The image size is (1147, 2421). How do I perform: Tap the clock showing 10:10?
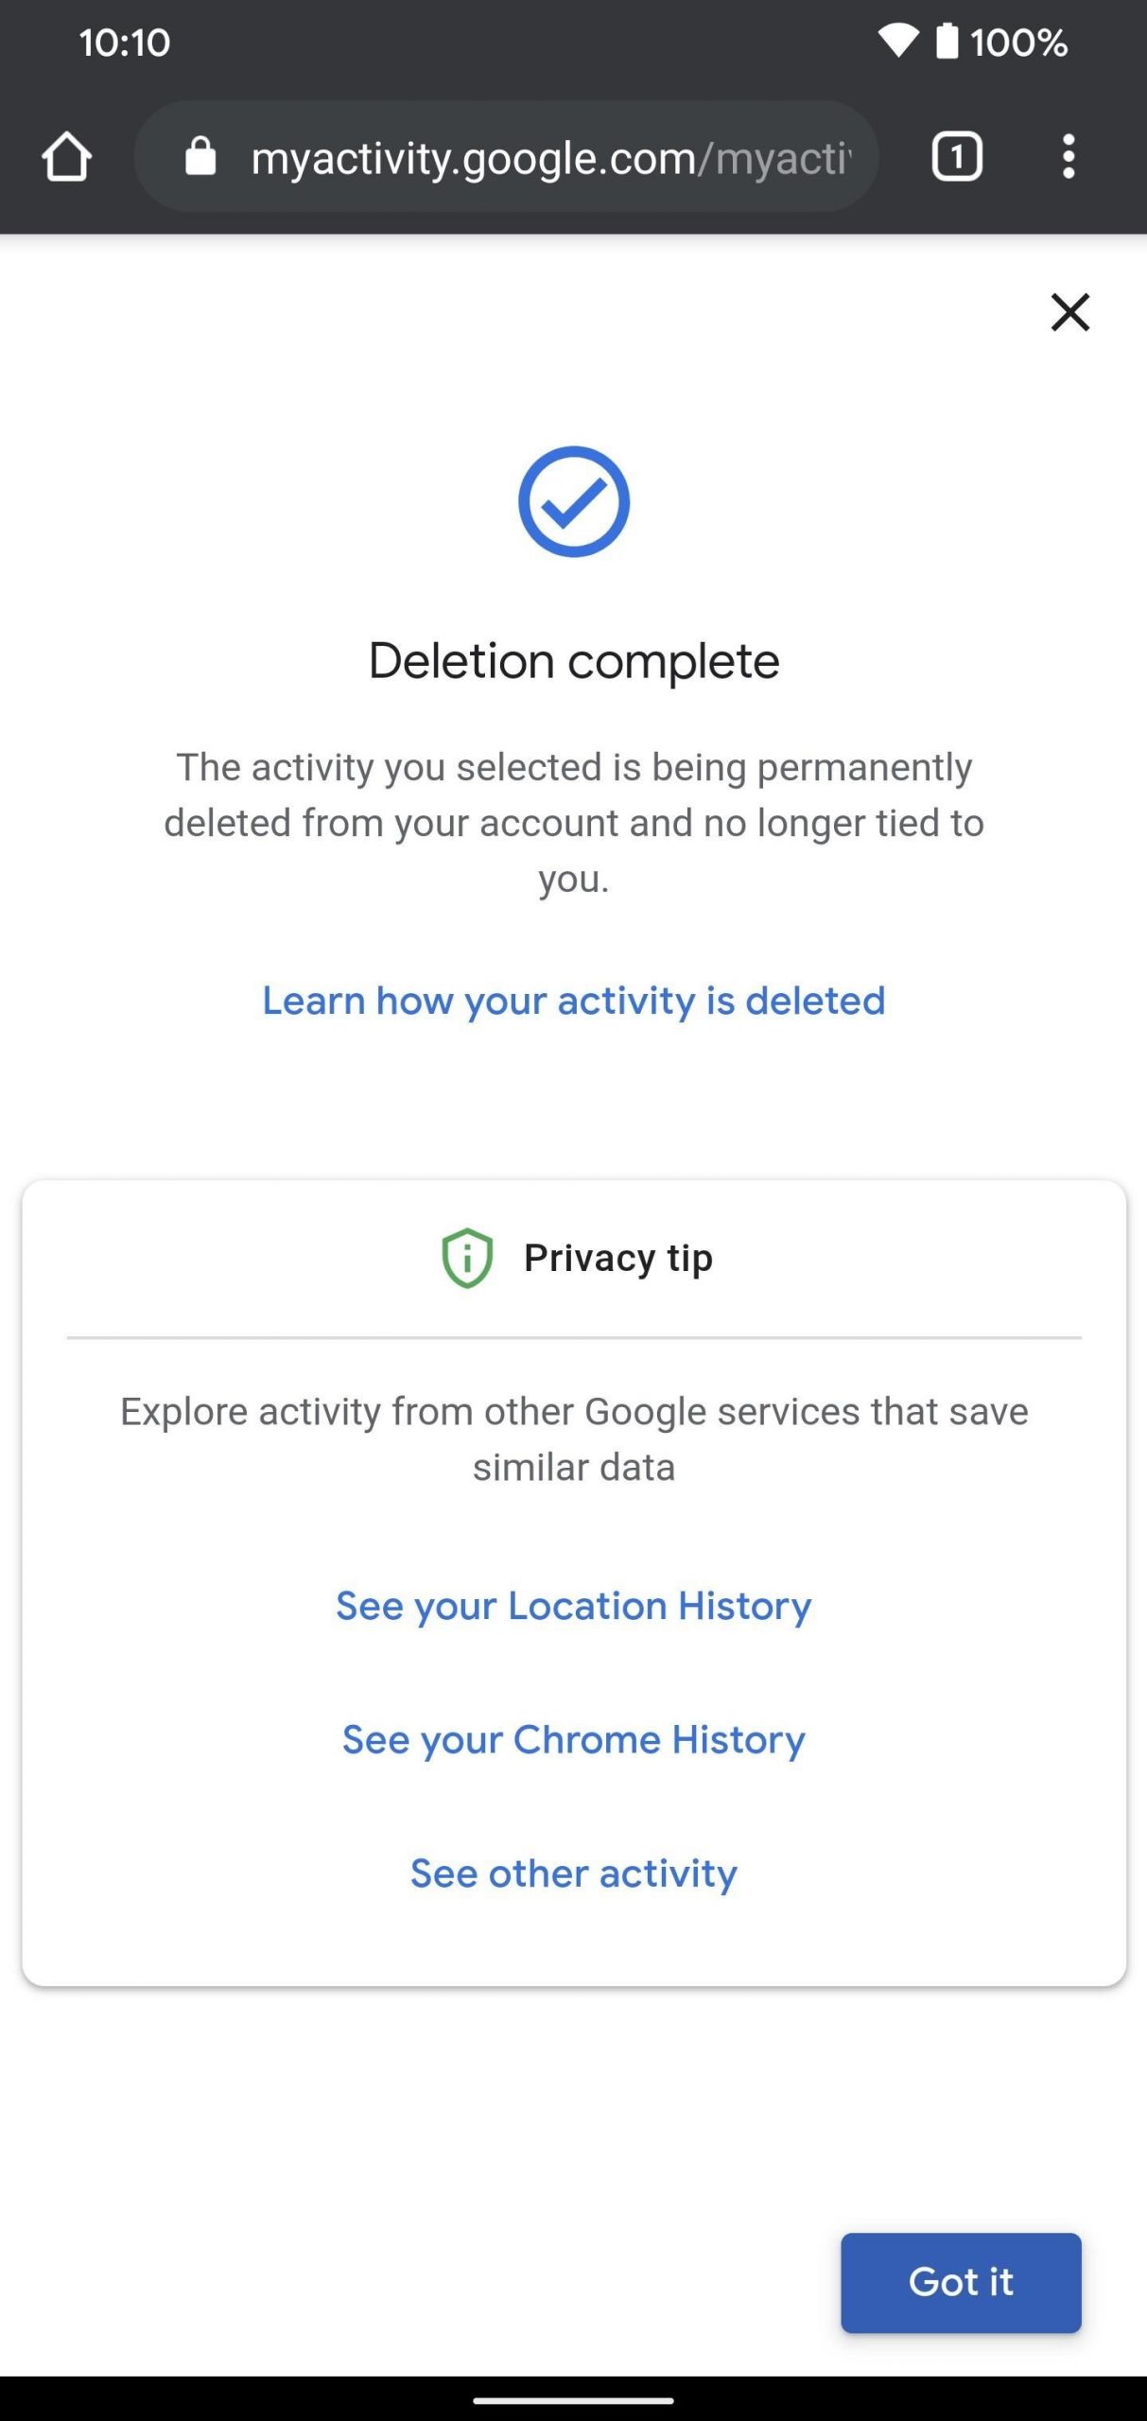pyautogui.click(x=124, y=43)
